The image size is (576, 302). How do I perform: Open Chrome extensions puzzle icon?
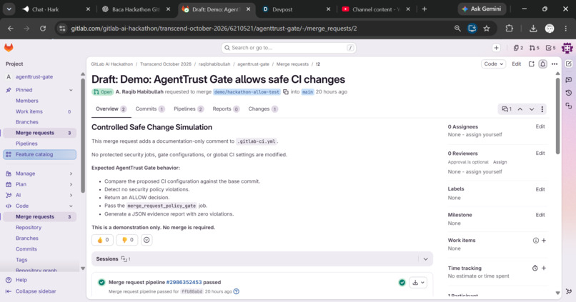[x=509, y=29]
